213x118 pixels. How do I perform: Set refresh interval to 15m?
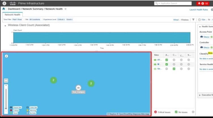203,20
